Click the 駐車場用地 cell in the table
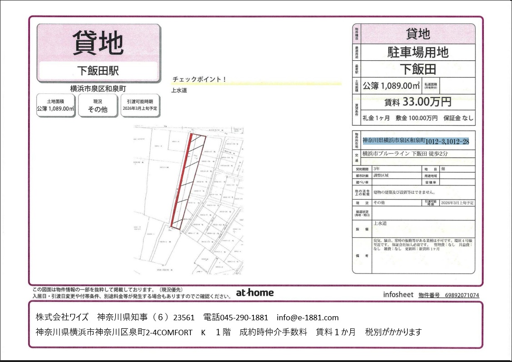 (x=418, y=53)
